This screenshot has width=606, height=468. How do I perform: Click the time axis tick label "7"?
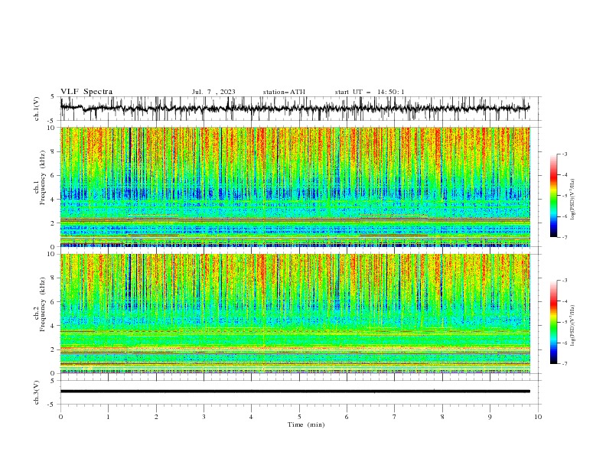tap(395, 417)
